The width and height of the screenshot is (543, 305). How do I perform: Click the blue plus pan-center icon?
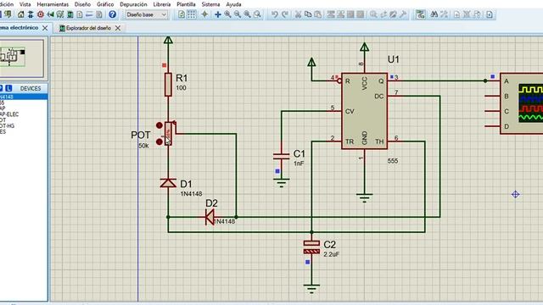218,14
